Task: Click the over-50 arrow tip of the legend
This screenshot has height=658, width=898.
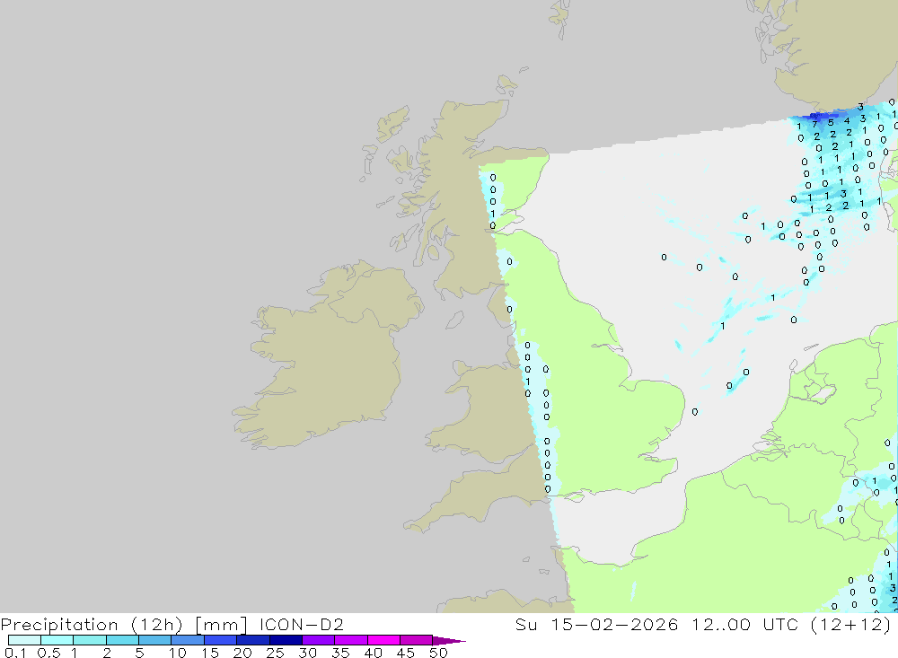Action: pyautogui.click(x=449, y=641)
